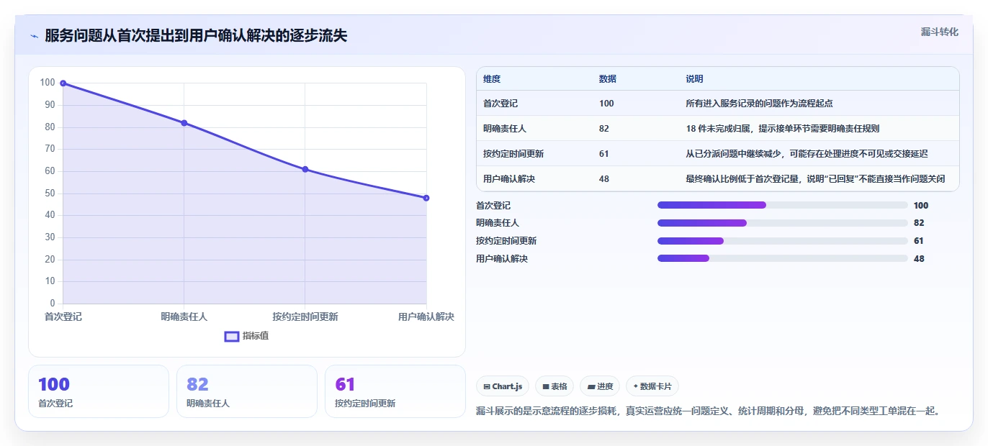This screenshot has height=446, width=988.
Task: Select the 按约定时间更新 table row cell
Action: click(513, 154)
